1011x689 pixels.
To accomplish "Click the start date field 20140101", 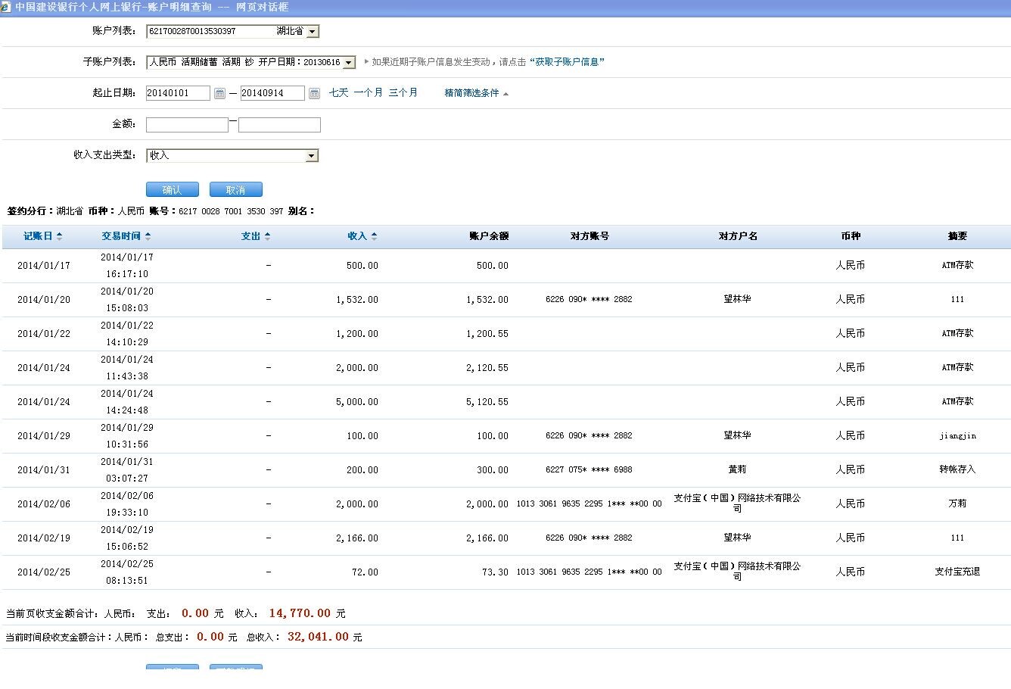I will [178, 93].
